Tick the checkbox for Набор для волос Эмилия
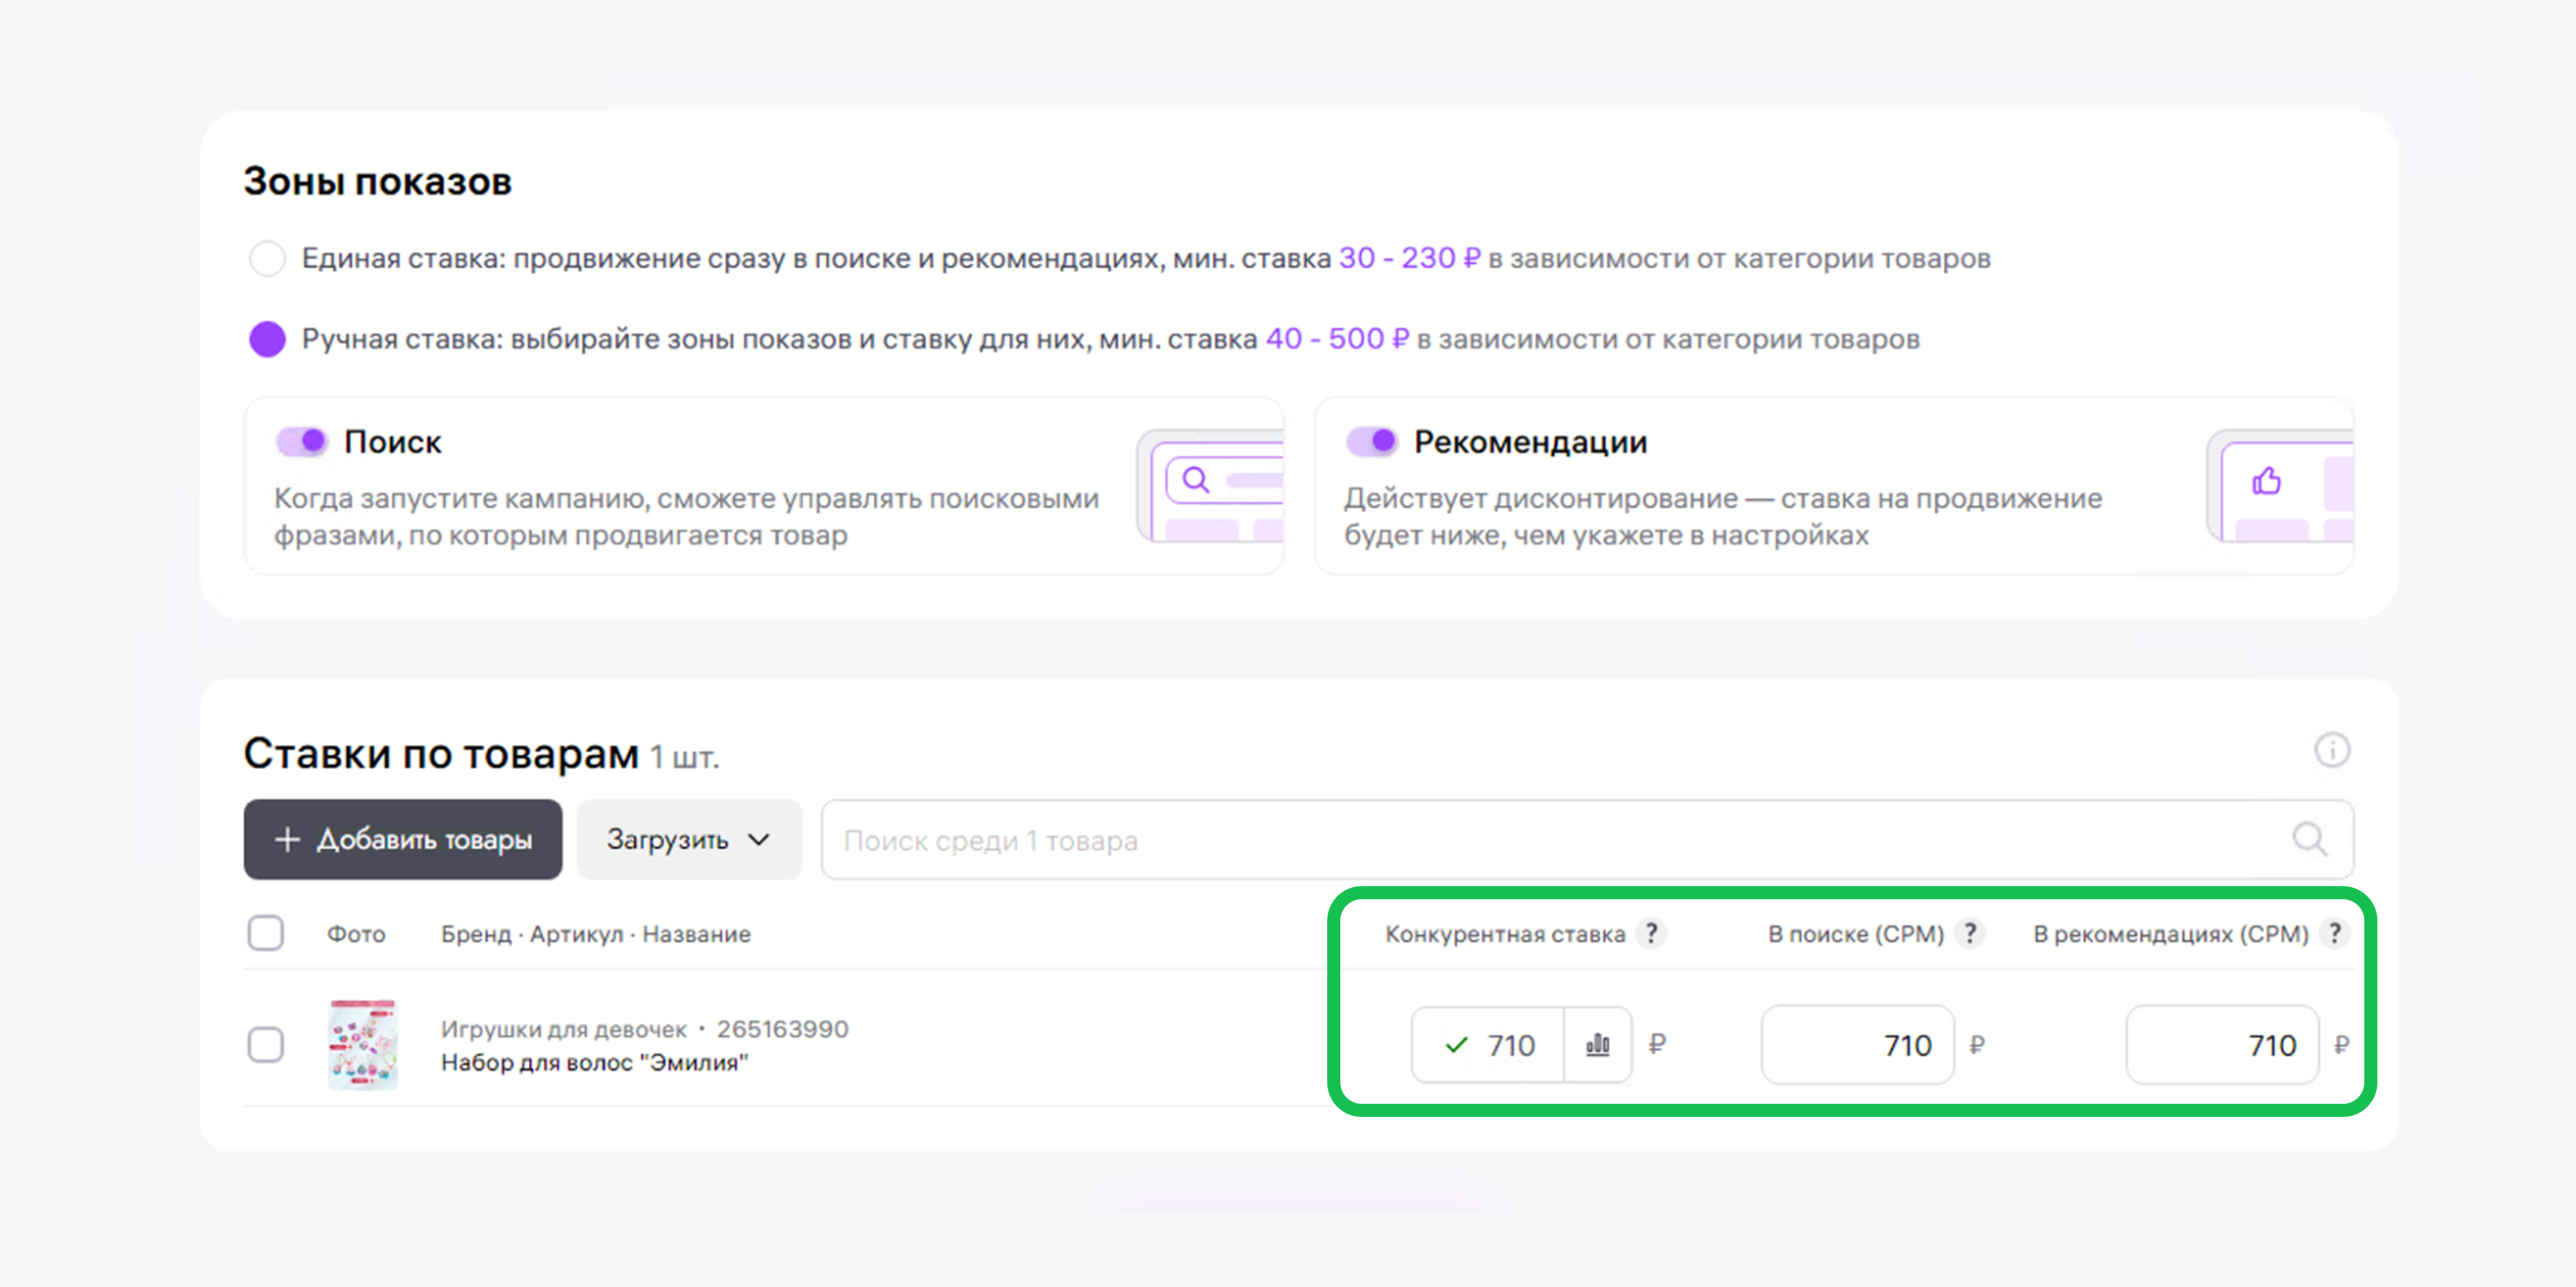Image resolution: width=2576 pixels, height=1287 pixels. tap(266, 1045)
